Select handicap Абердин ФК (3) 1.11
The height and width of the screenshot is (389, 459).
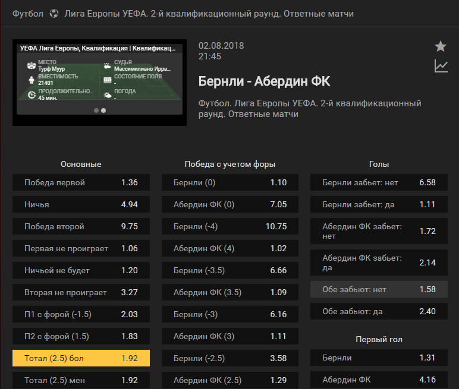[230, 336]
